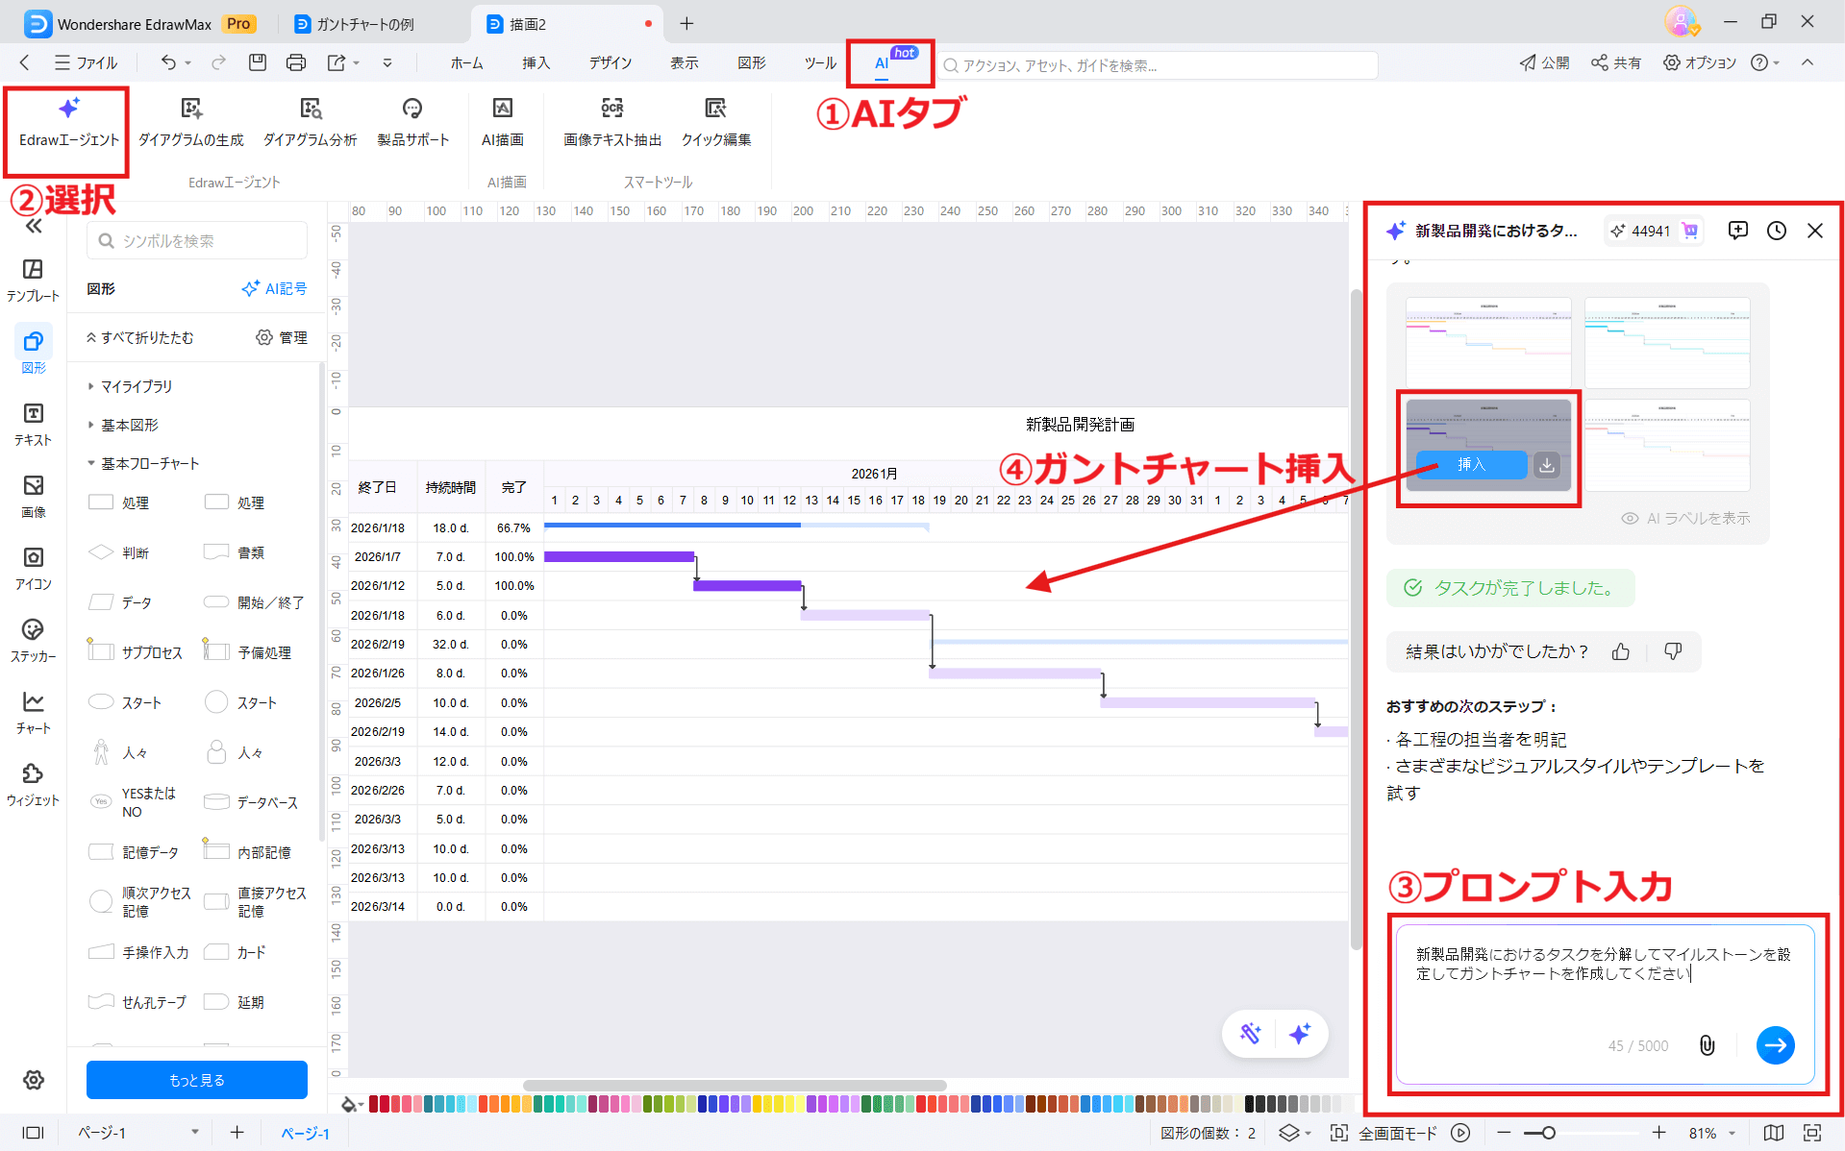
Task: Select ダイアグラムの生成 in the AI ribbon
Action: [190, 120]
